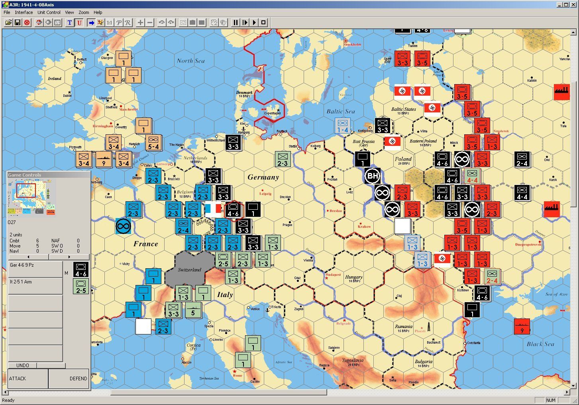Click the script P toolbar icon

coord(119,23)
